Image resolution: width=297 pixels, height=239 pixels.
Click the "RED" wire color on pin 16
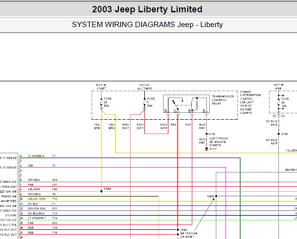[x=31, y=228]
